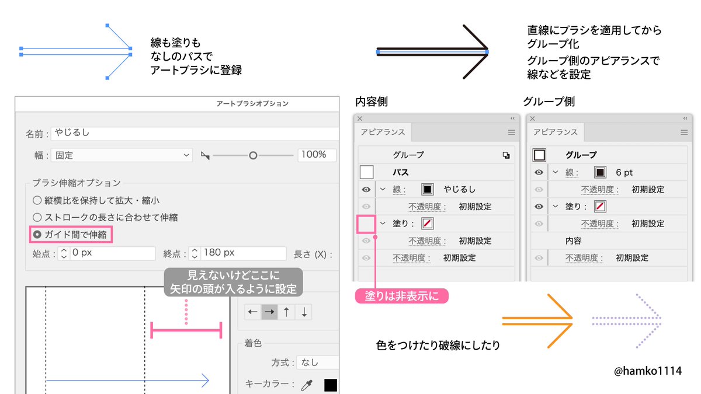
Task: Open the 方式 colorization dropdown showing なし
Action: click(318, 362)
